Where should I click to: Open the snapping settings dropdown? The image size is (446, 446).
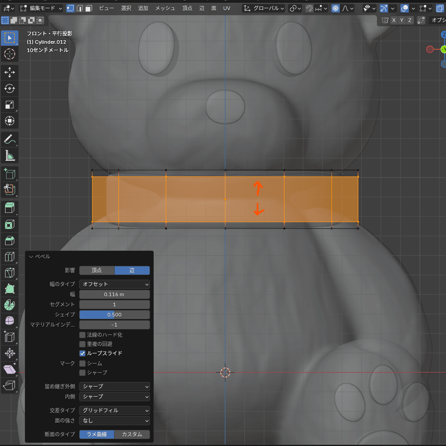(x=321, y=8)
